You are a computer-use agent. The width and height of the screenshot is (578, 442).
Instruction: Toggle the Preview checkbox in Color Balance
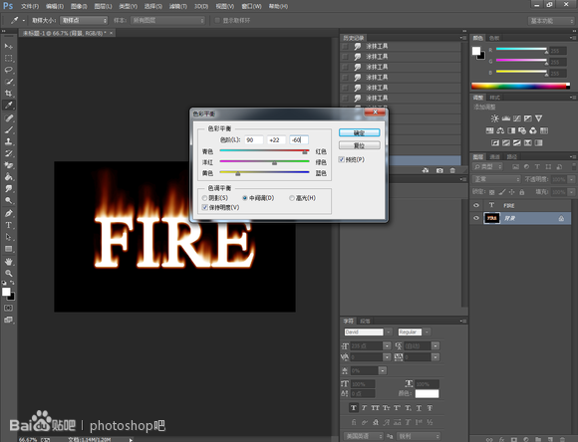pos(342,159)
